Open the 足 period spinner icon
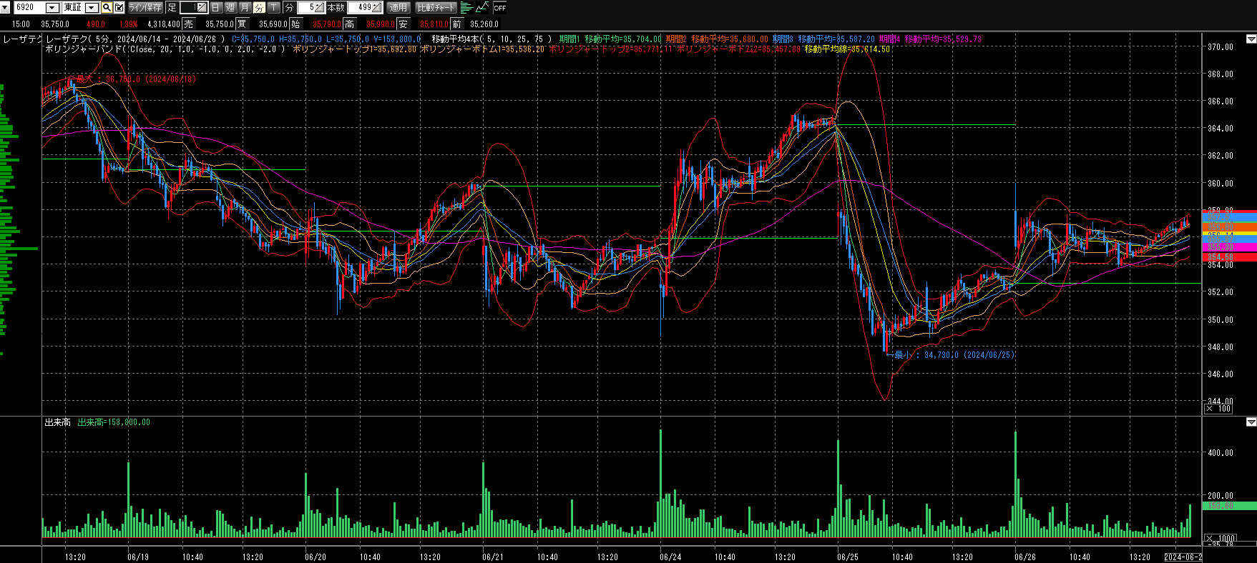1257x563 pixels. pos(202,8)
